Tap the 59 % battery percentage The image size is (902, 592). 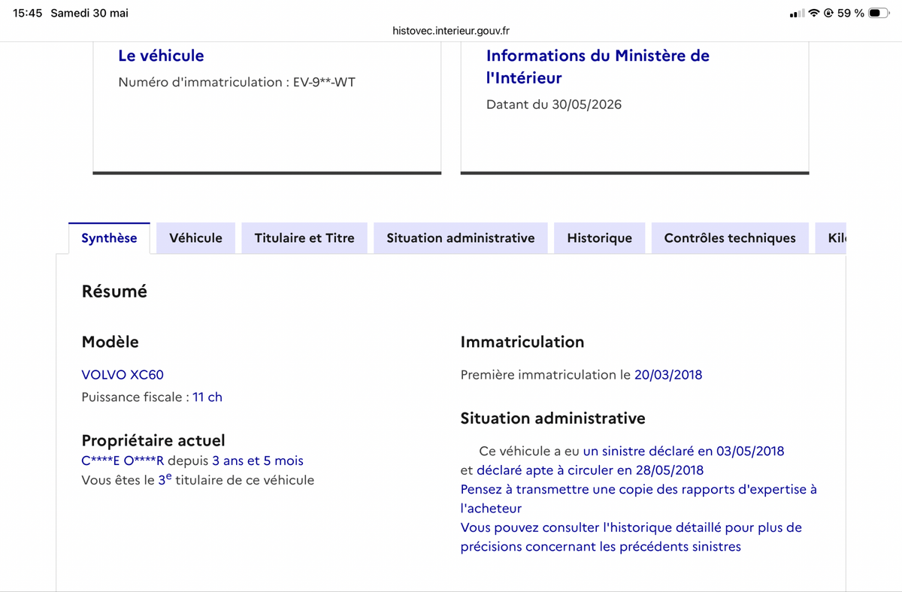click(x=851, y=14)
